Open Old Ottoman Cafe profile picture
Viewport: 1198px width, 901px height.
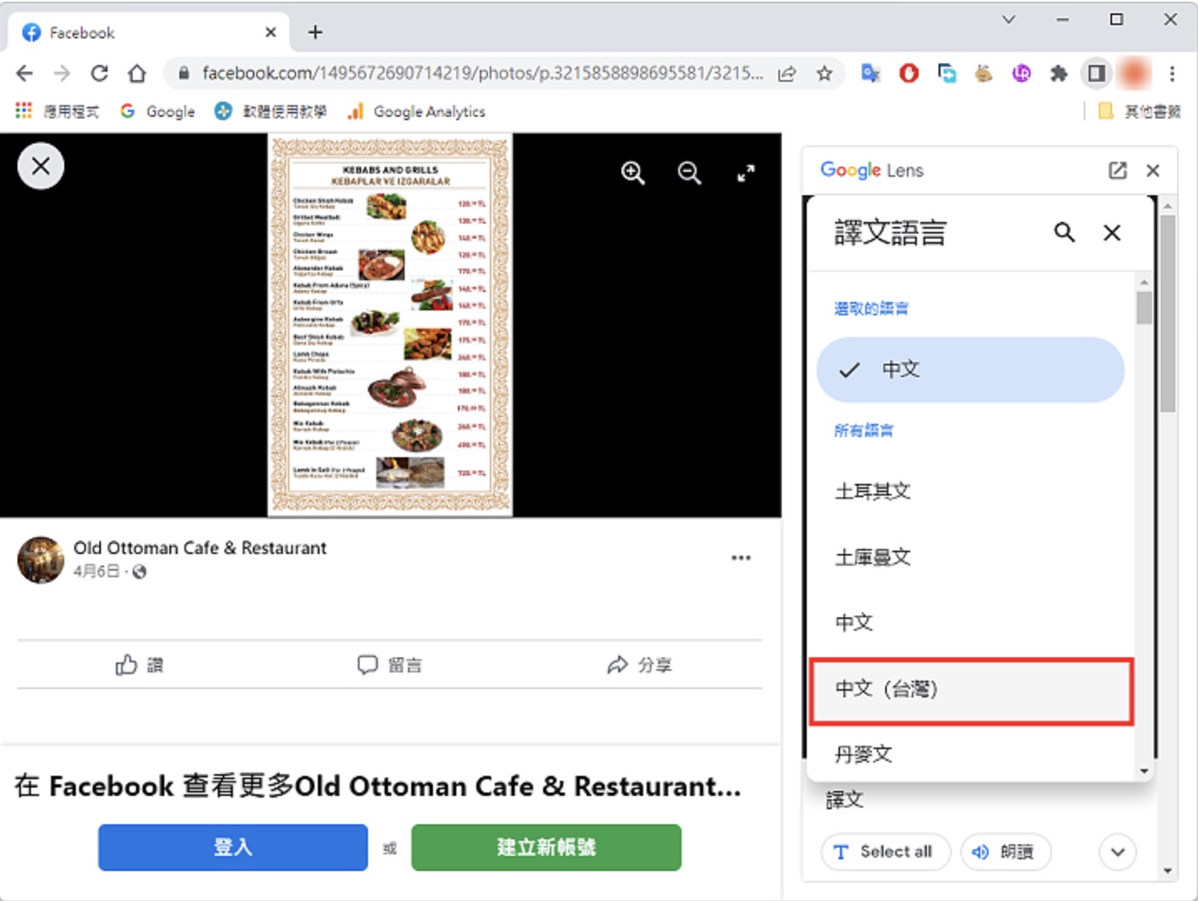coord(41,560)
